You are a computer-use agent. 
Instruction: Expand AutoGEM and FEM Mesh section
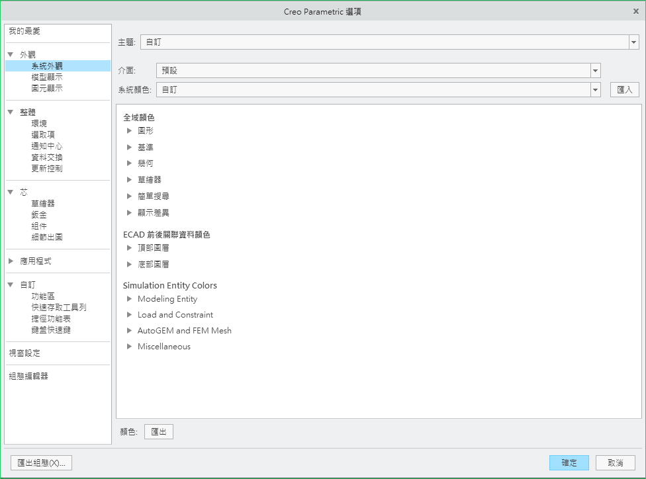pos(130,331)
